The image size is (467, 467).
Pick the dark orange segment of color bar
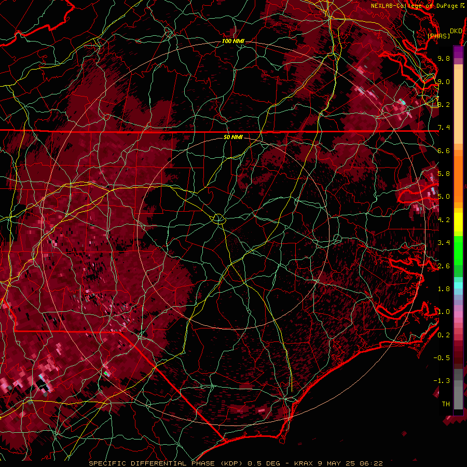(x=458, y=180)
